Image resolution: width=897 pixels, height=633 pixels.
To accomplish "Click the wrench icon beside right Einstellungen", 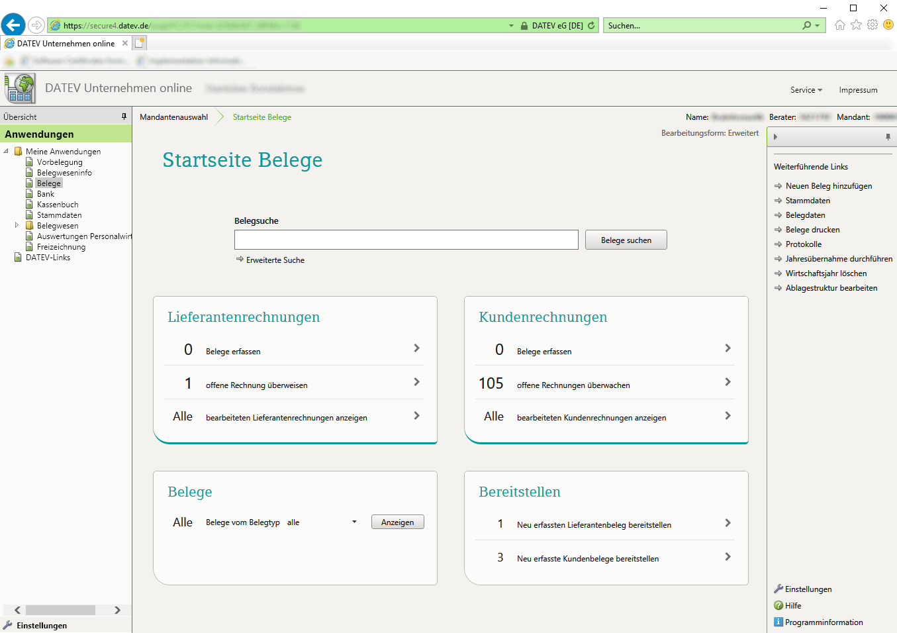I will (x=779, y=589).
